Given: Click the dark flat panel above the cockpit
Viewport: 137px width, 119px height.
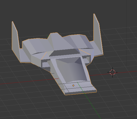Looking at the screenshot, I should click(x=65, y=52).
